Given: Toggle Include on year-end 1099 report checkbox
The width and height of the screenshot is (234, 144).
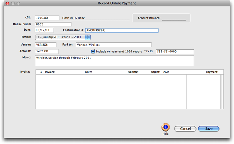Looking at the screenshot, I should (x=93, y=51).
